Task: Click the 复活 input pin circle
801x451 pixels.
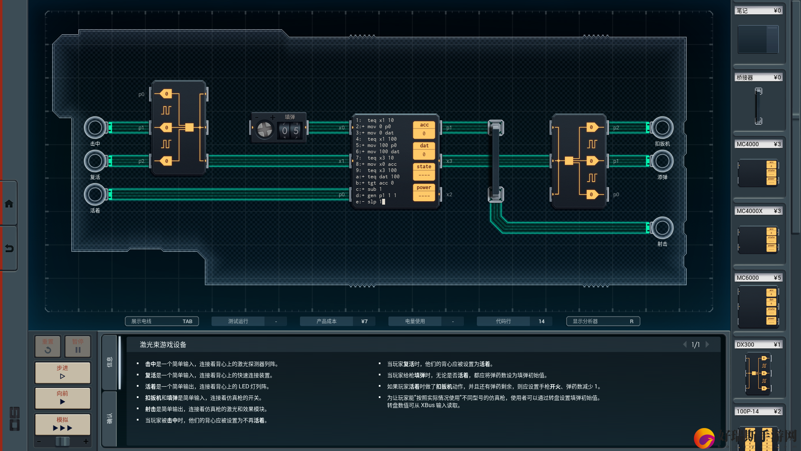Action: tap(95, 161)
